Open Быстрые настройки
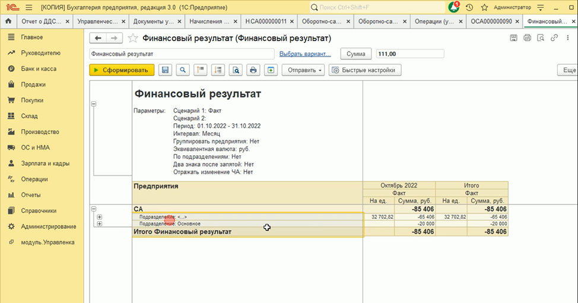The image size is (578, 303). 365,70
